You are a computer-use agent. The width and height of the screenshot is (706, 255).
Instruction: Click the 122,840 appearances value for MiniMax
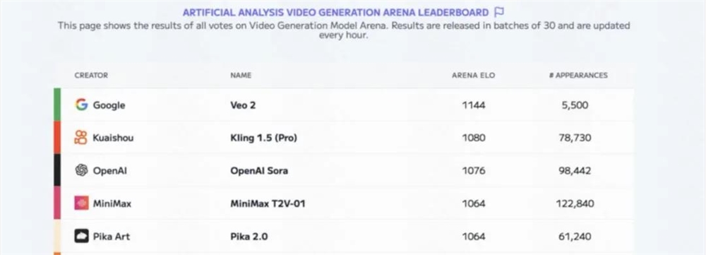click(x=575, y=203)
